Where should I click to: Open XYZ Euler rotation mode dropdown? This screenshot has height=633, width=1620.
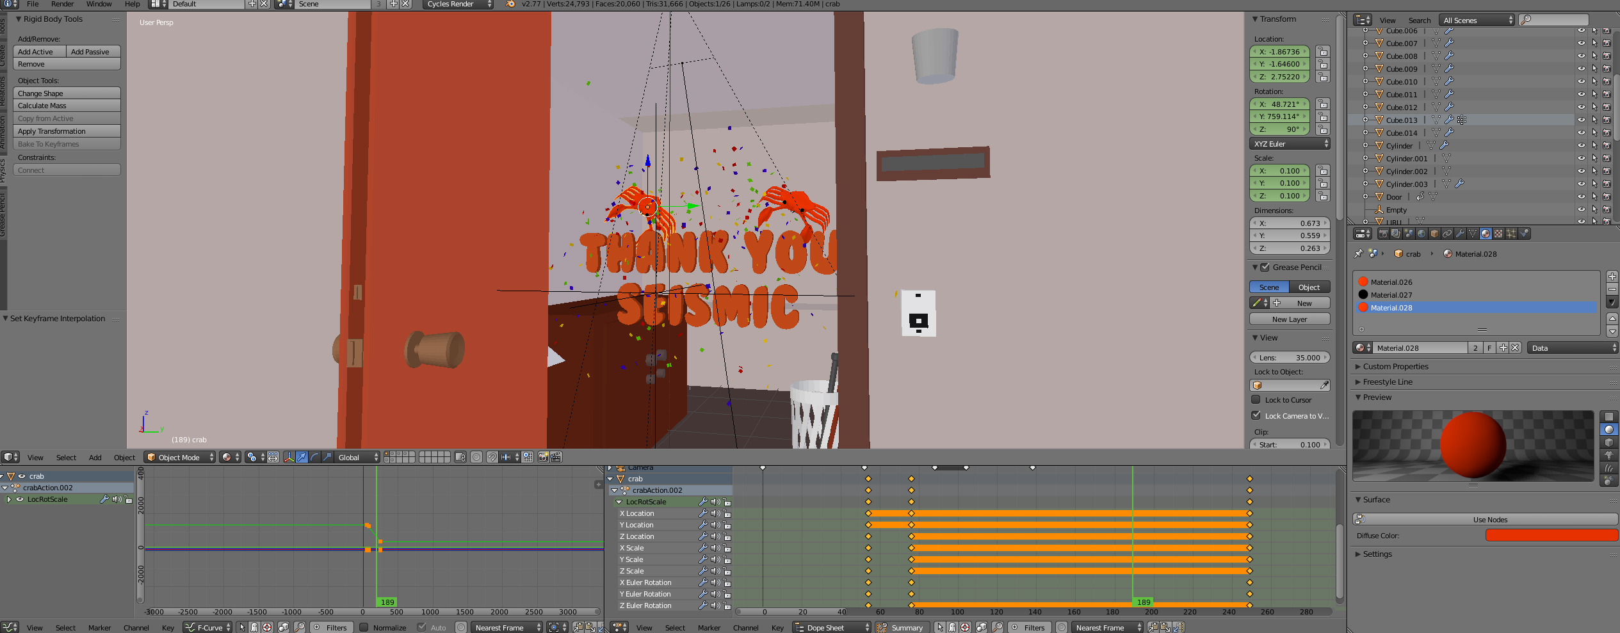[x=1290, y=144]
